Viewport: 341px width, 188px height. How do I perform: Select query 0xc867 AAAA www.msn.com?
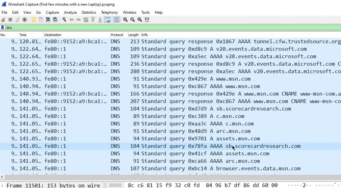click(x=170, y=86)
